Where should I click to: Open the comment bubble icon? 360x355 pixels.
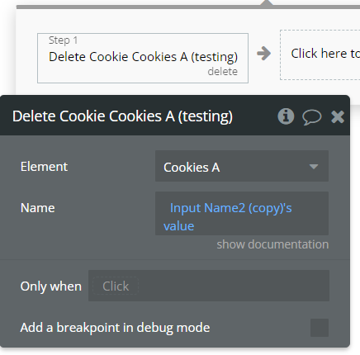pos(311,117)
